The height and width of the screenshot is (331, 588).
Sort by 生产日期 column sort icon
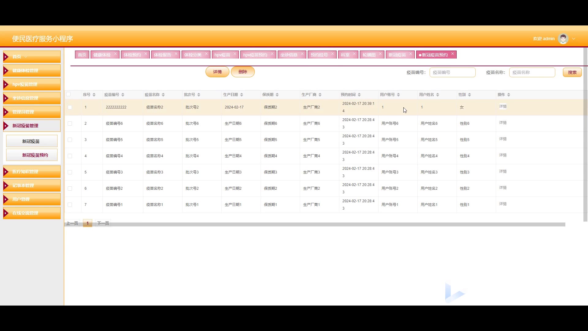[242, 95]
